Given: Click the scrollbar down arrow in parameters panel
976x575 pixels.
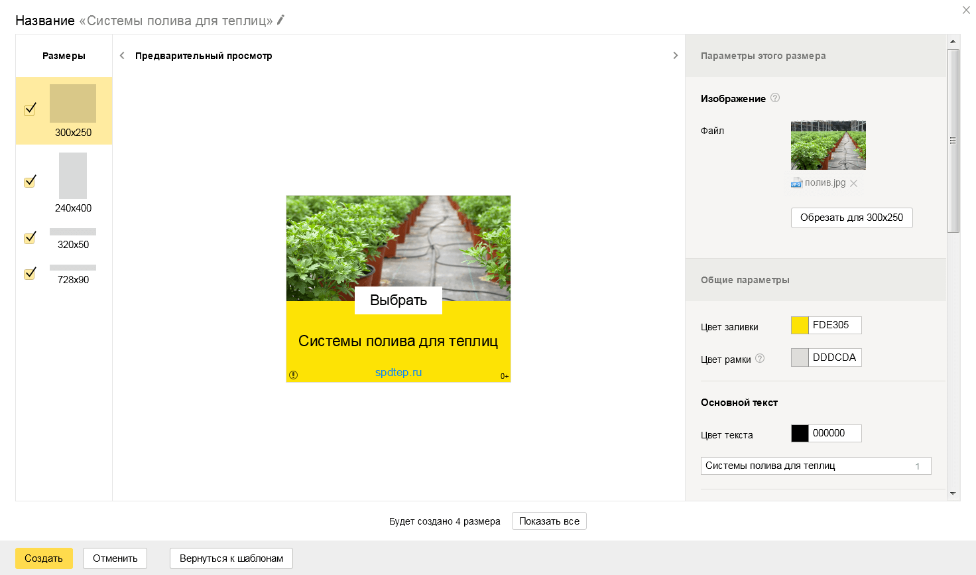Looking at the screenshot, I should click(x=953, y=493).
